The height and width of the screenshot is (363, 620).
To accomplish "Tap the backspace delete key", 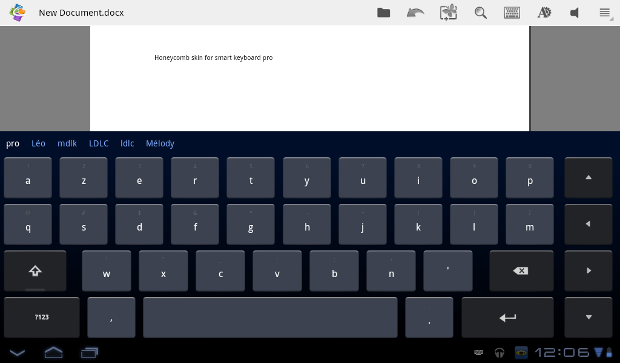I will (521, 271).
